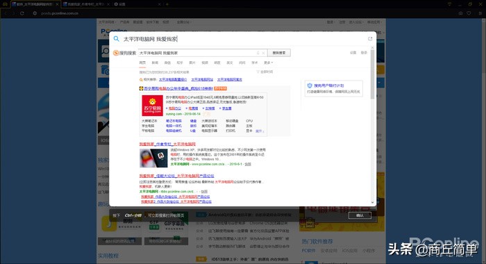486x264 pixels.
Task: Select the 知乎 results tab
Action: coord(180,63)
